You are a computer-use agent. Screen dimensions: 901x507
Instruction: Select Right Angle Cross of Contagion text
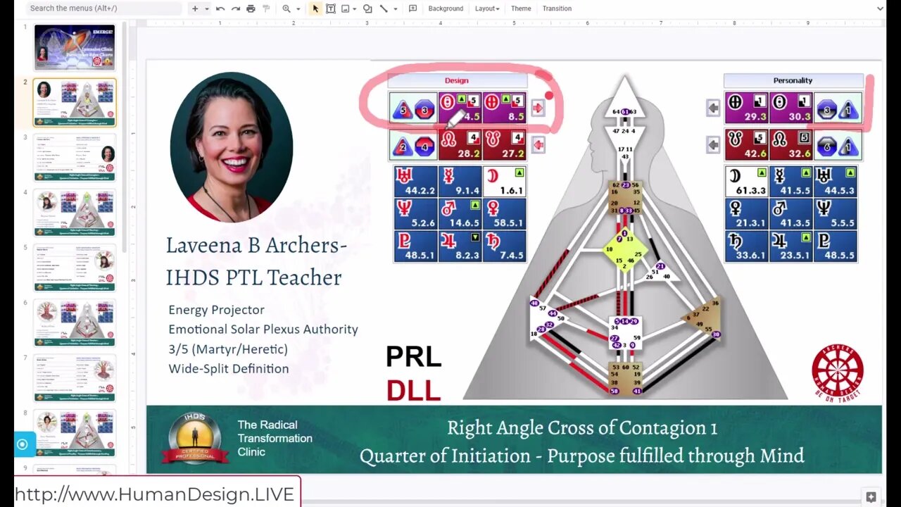pos(582,428)
